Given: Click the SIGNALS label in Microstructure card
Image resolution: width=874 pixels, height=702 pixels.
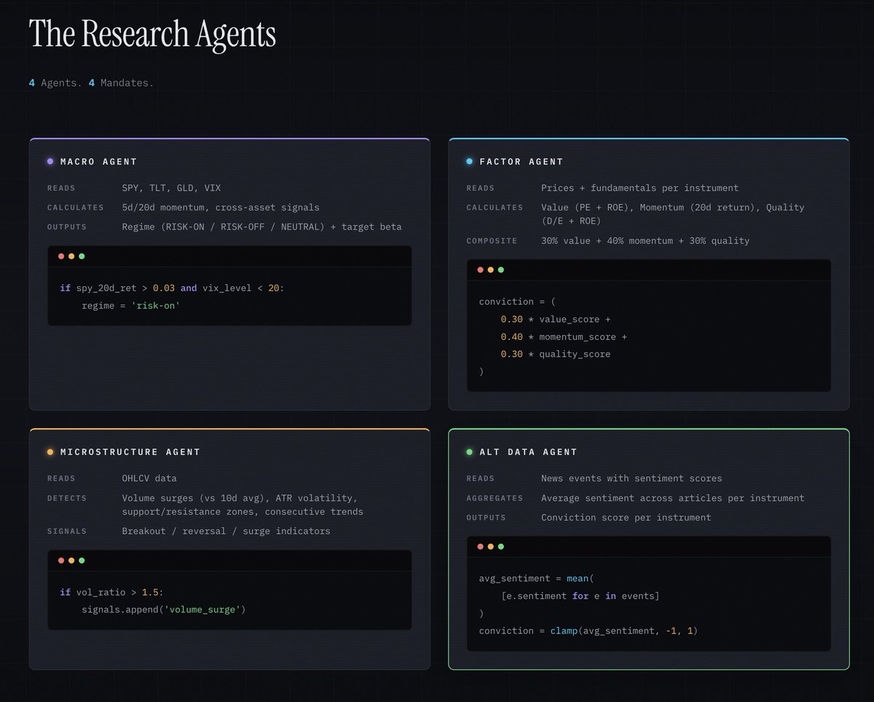Looking at the screenshot, I should (x=67, y=531).
